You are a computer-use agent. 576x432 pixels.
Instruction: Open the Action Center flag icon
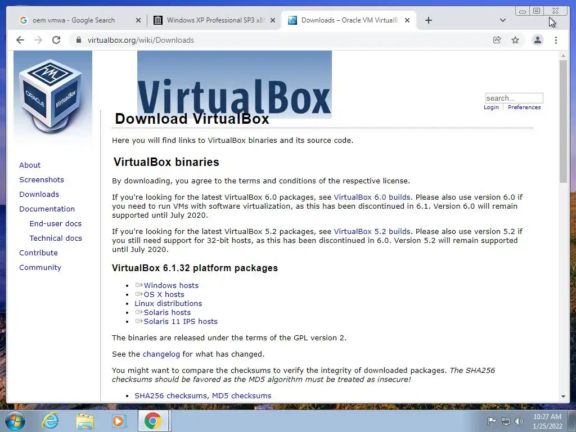click(x=492, y=421)
